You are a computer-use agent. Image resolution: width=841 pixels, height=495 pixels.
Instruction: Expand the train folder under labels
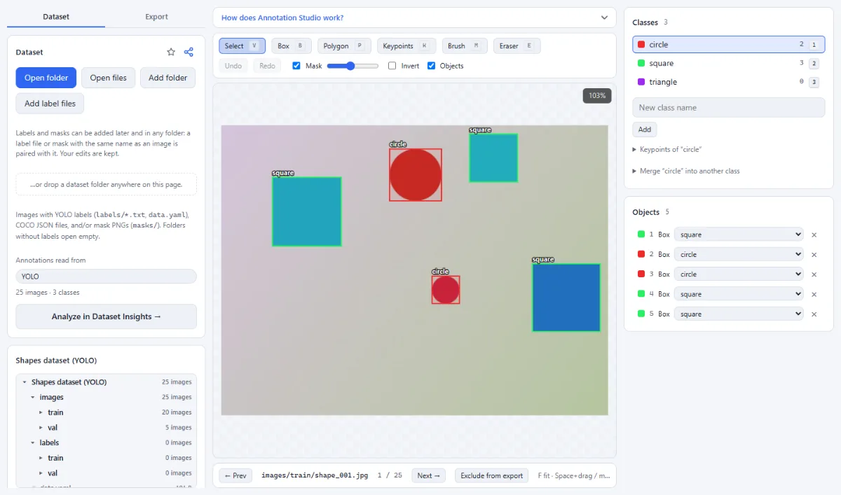coord(41,458)
